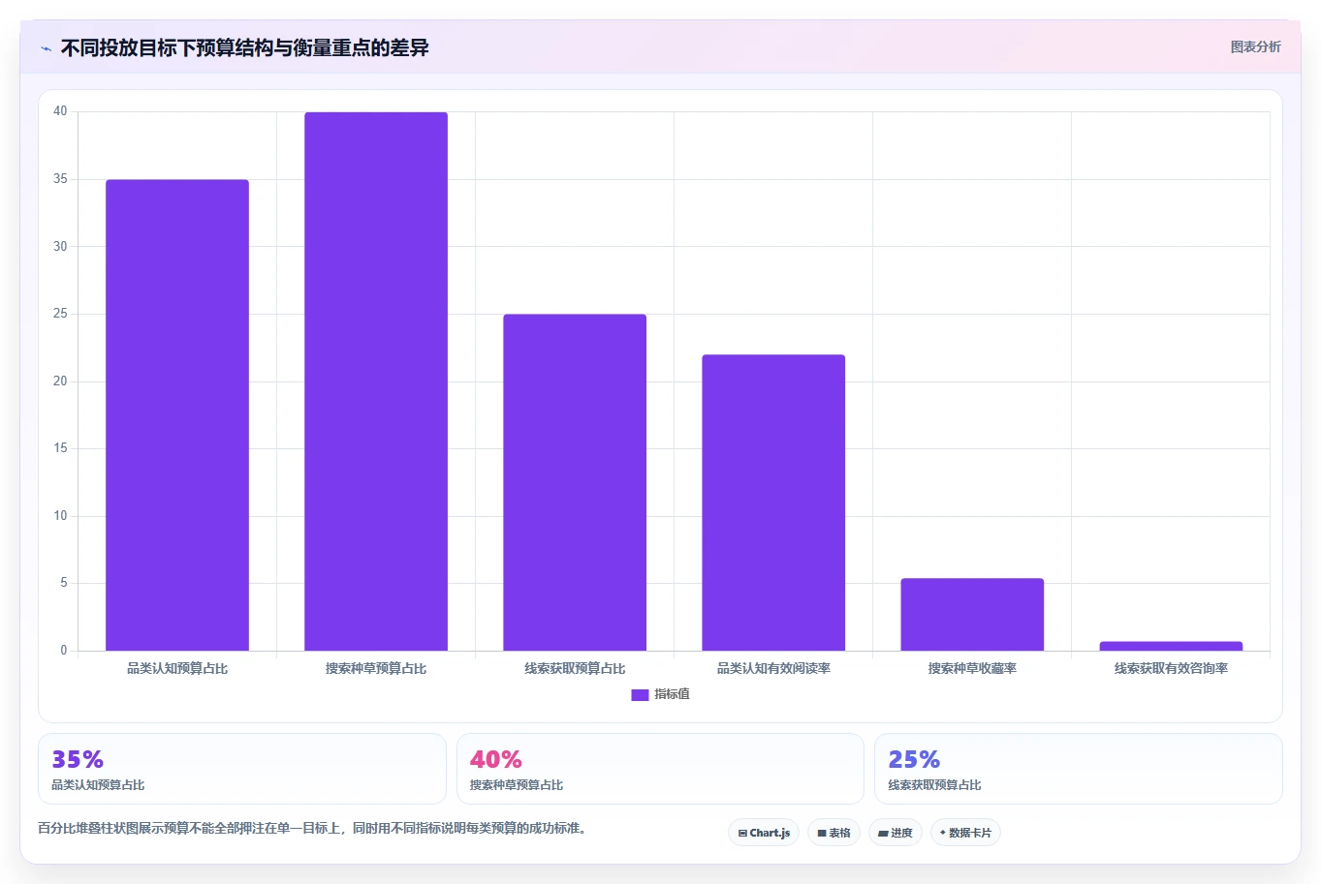Click the 图表分析 label in header
The width and height of the screenshot is (1321, 884).
click(1255, 46)
